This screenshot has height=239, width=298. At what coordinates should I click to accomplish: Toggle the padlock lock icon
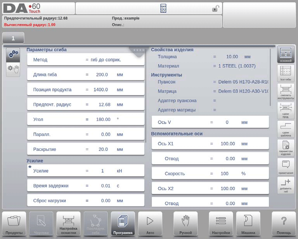coord(216,9)
